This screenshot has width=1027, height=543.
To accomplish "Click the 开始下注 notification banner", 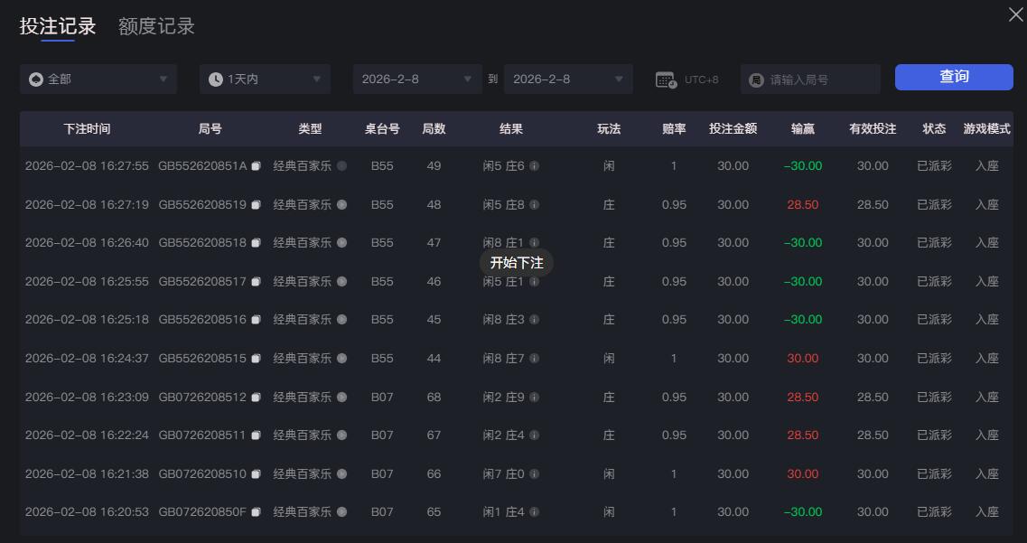I will point(516,262).
